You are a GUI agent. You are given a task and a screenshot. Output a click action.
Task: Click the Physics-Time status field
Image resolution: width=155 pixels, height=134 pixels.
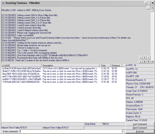(x=140, y=84)
